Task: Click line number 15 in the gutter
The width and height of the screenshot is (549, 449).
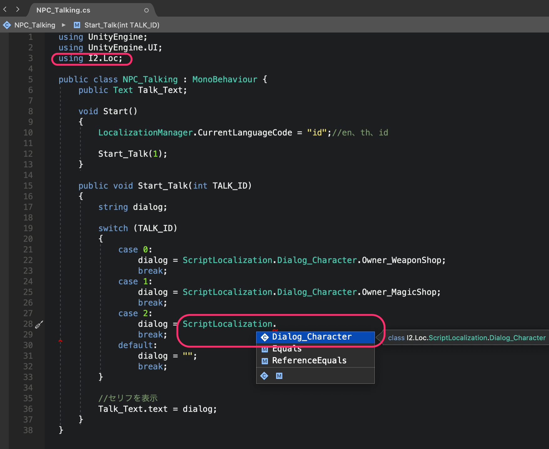Action: [28, 186]
